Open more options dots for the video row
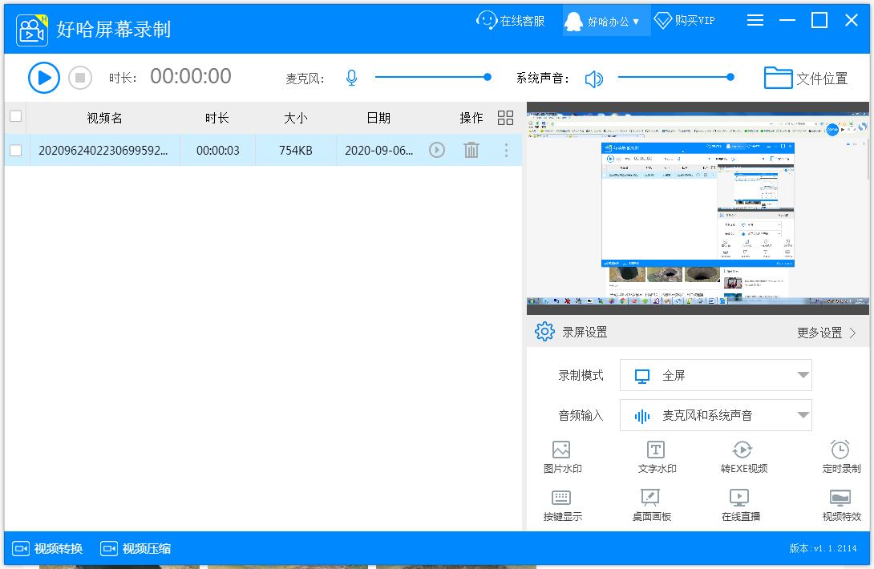Image resolution: width=874 pixels, height=569 pixels. click(x=506, y=150)
